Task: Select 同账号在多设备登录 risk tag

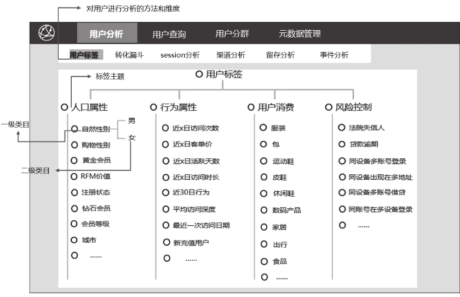Action: pyautogui.click(x=376, y=209)
